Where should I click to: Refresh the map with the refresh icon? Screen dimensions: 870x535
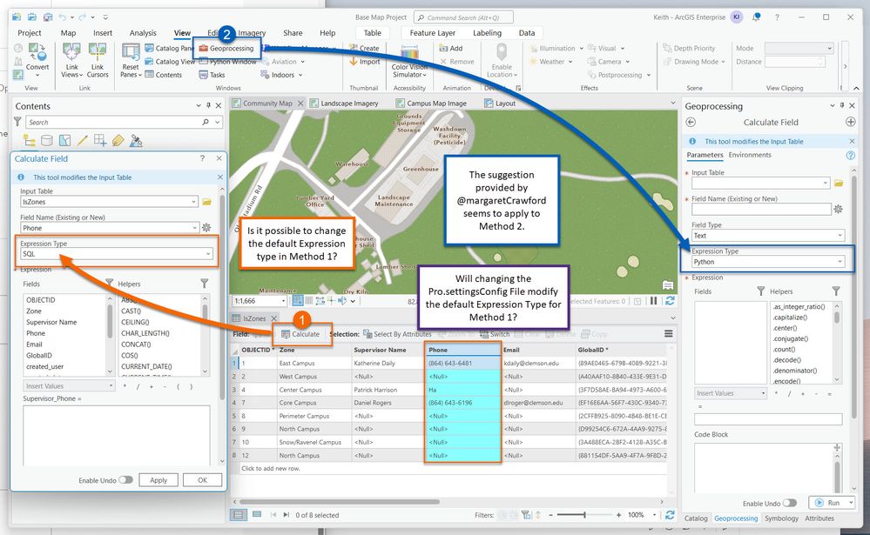pyautogui.click(x=670, y=301)
